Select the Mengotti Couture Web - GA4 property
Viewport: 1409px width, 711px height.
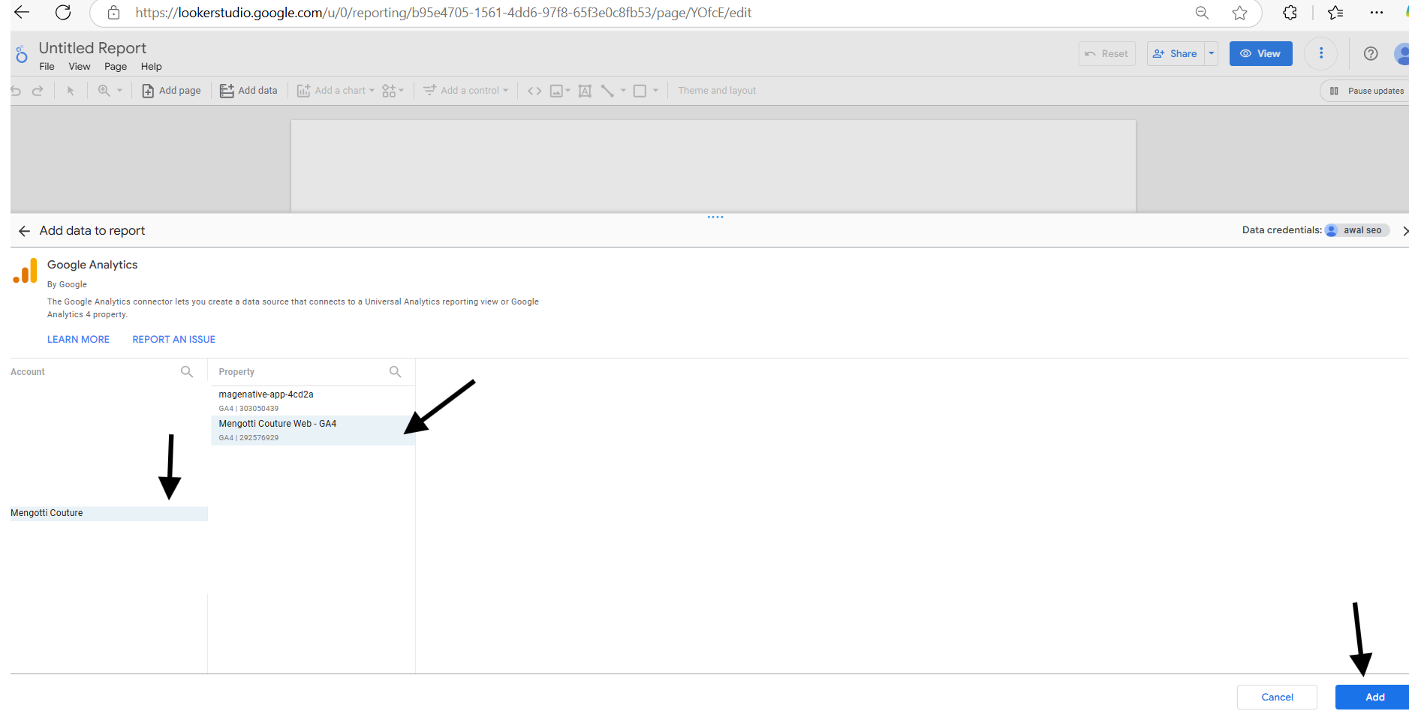tap(313, 430)
